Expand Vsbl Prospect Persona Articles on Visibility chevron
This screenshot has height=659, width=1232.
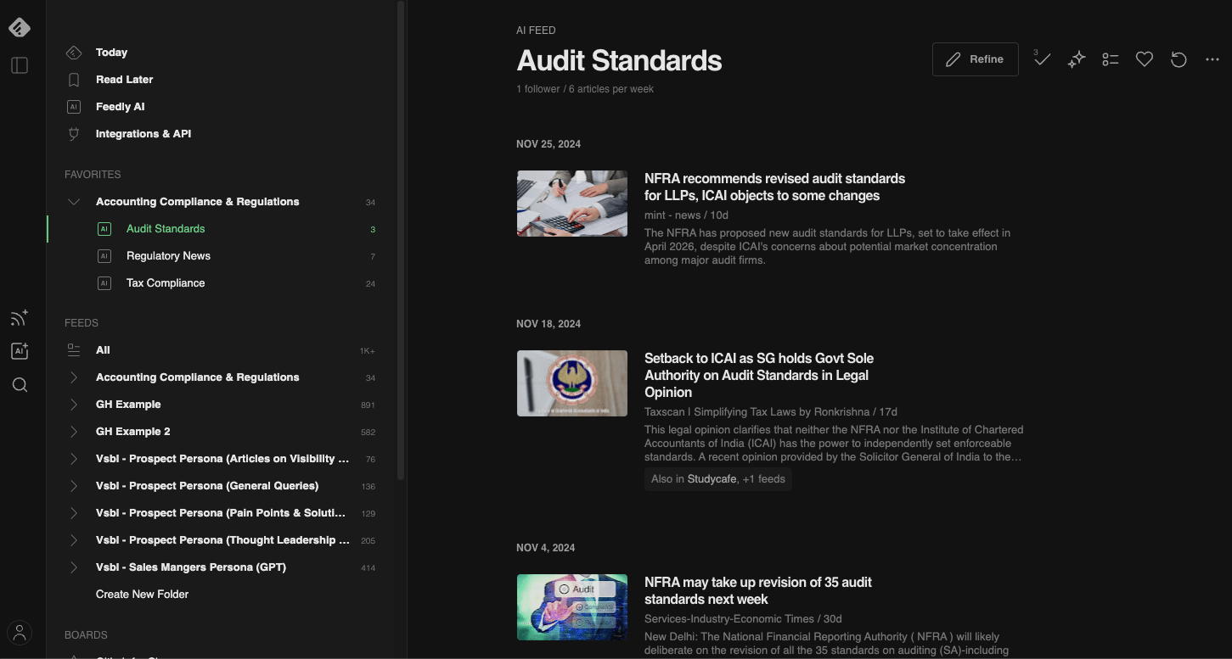[x=74, y=459]
